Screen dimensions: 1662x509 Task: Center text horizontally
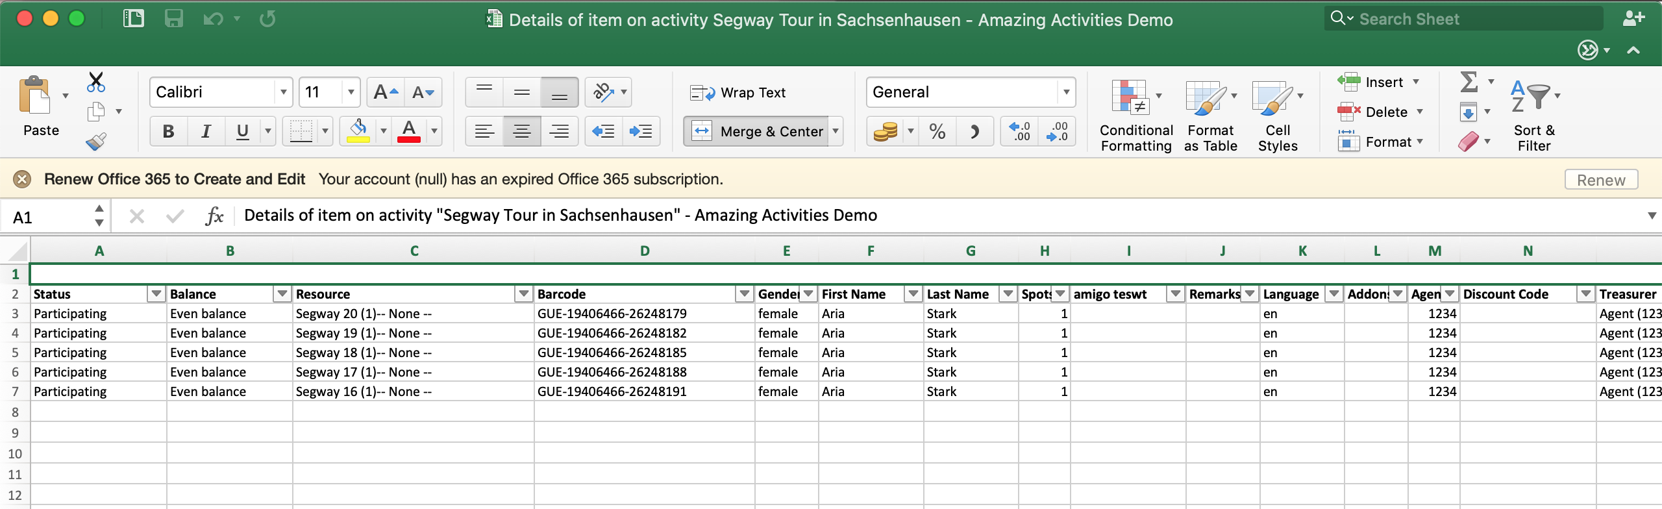(522, 131)
